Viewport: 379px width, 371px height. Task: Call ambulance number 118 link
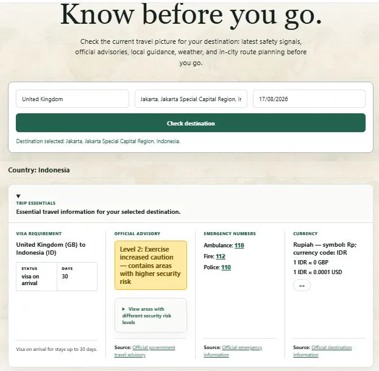[239, 246]
